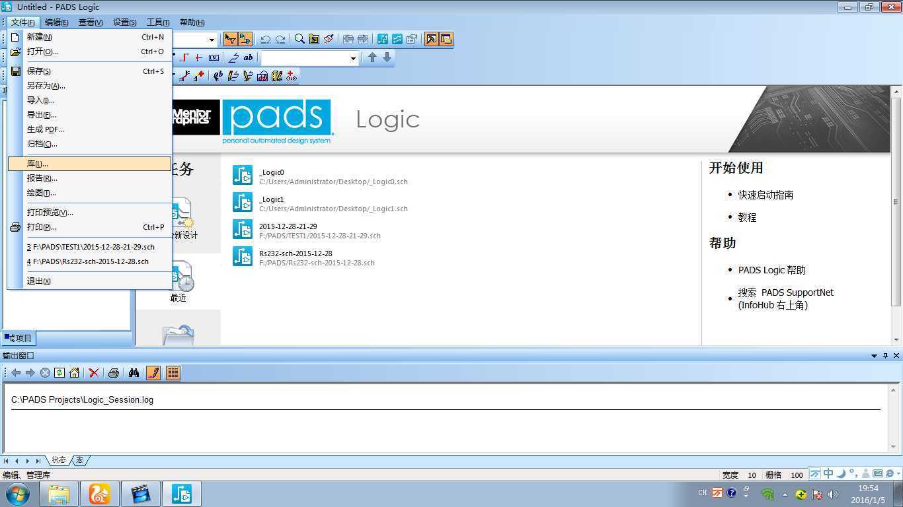Choose 打印预览 (Print Preview) in the File menu
903x507 pixels.
tap(89, 212)
